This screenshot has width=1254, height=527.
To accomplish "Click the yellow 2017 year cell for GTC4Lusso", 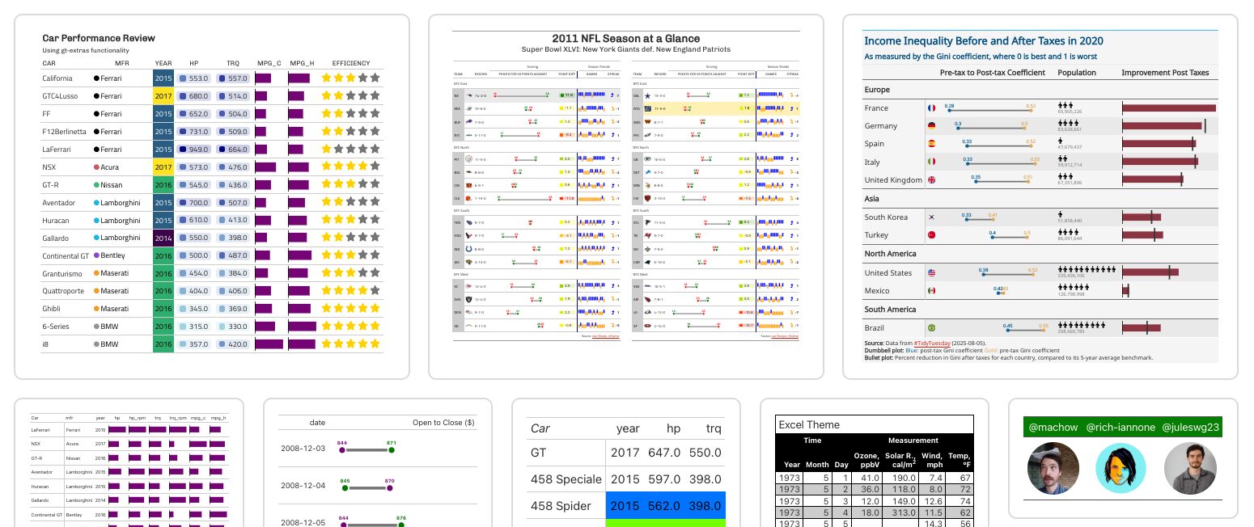I will click(163, 96).
